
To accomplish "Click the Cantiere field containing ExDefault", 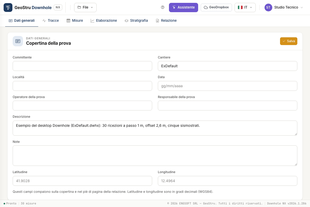I will tap(228, 66).
